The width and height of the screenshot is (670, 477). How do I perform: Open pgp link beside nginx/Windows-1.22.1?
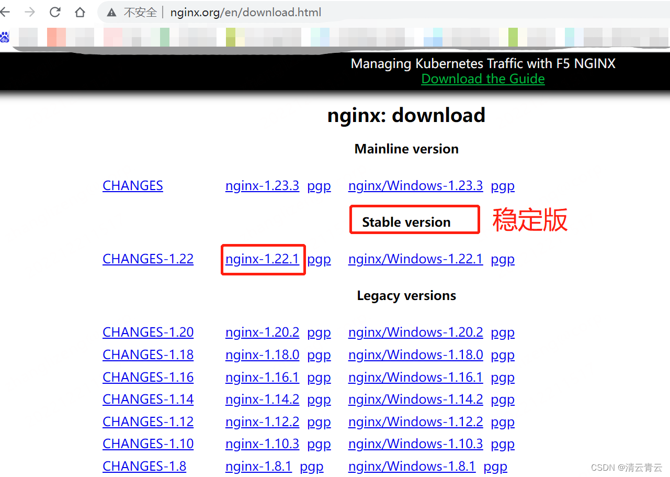(x=503, y=260)
